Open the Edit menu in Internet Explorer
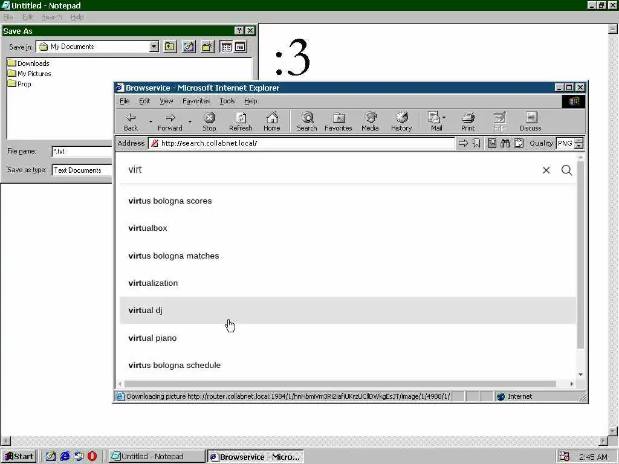The width and height of the screenshot is (619, 464). click(144, 101)
